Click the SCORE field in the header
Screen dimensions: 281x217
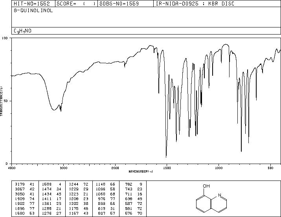76,4
